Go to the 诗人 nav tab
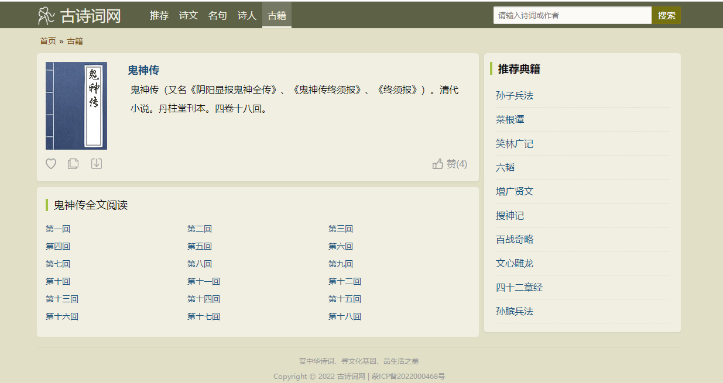723x383 pixels. (247, 16)
